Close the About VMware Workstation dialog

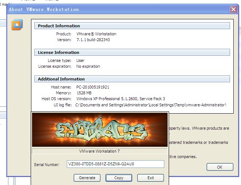(x=233, y=9)
